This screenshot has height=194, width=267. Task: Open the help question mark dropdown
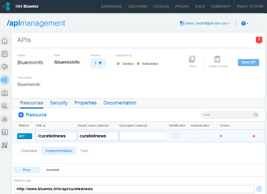click(245, 23)
